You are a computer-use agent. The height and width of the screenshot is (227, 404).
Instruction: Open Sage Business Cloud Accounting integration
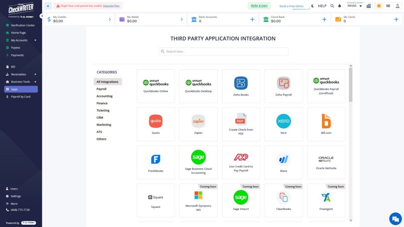198,162
